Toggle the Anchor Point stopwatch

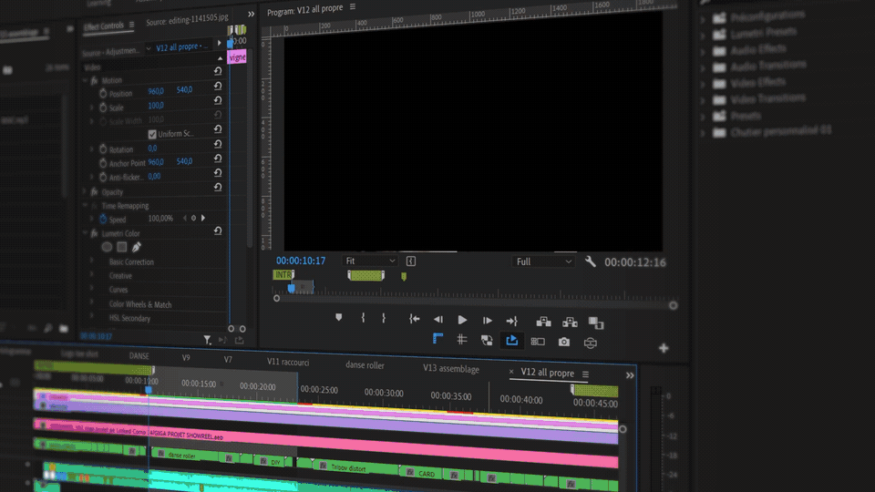coord(103,163)
